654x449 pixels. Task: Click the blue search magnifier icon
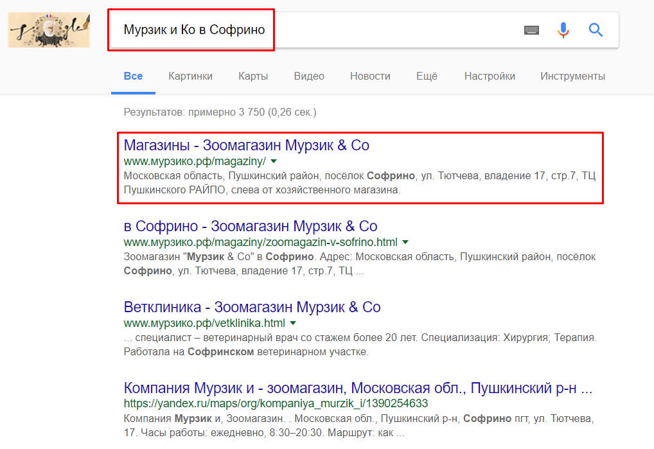pyautogui.click(x=596, y=30)
